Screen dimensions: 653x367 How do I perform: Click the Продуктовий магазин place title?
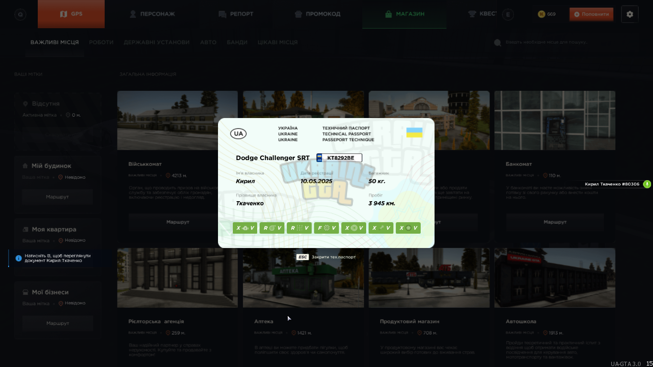coord(410,322)
